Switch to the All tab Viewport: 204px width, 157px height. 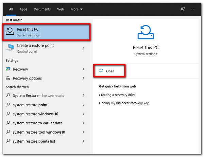point(11,9)
